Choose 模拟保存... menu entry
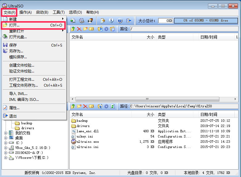Image resolution: width=241 pixels, height=177 pixels. [34, 57]
